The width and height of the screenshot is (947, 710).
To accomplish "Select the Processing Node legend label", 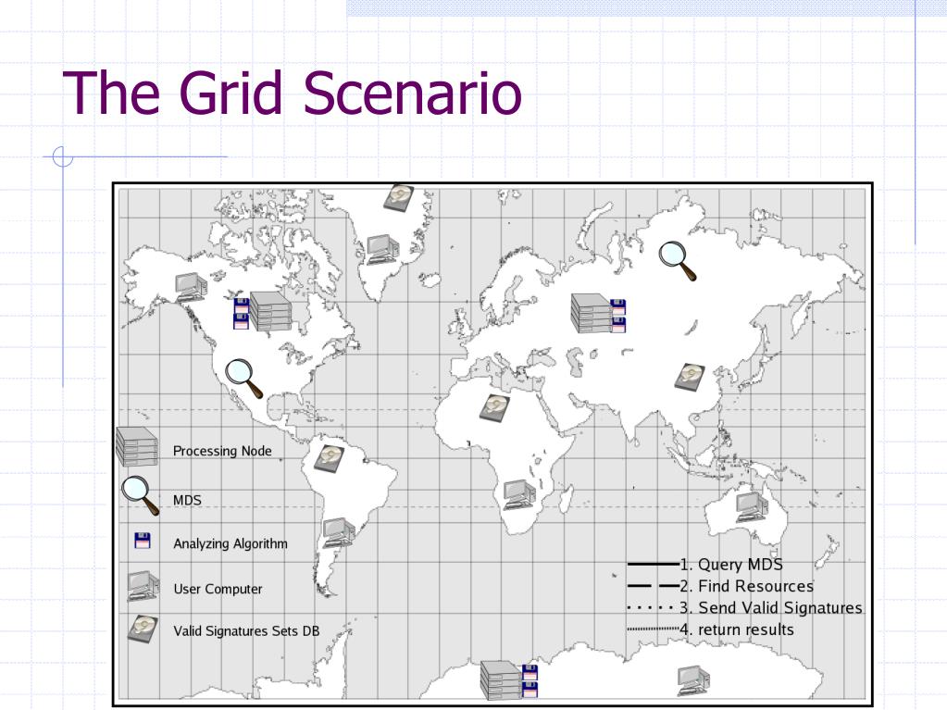I will click(222, 451).
